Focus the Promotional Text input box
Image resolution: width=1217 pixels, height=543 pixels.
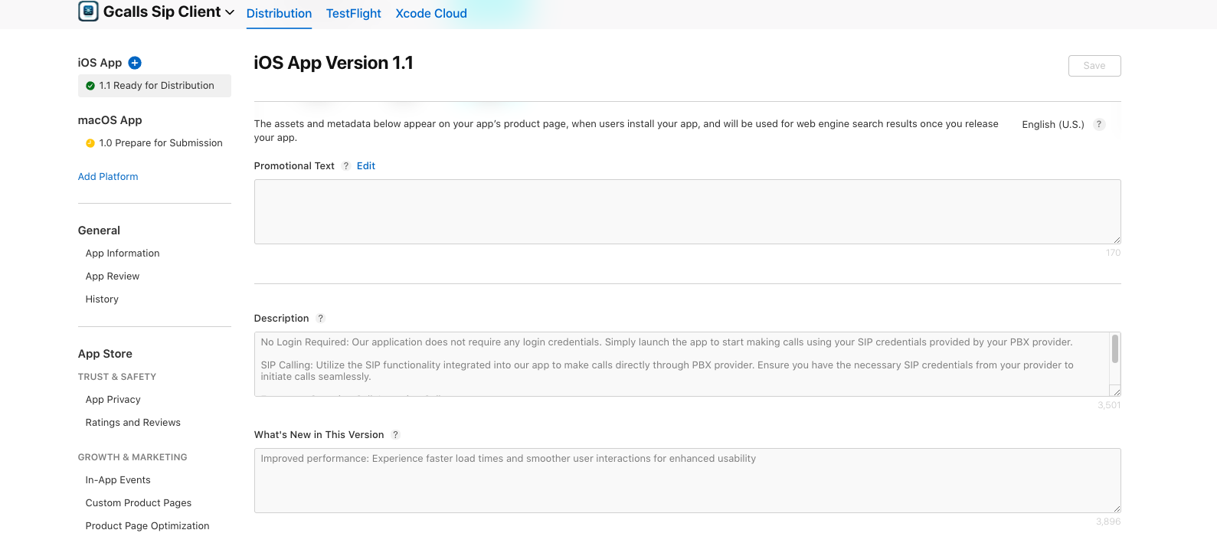(686, 211)
